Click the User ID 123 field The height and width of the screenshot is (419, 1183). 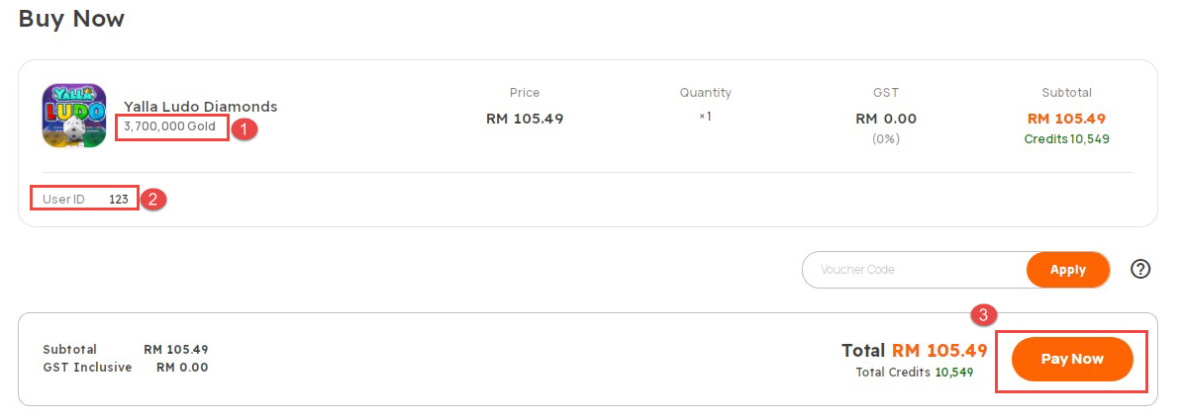(x=85, y=200)
